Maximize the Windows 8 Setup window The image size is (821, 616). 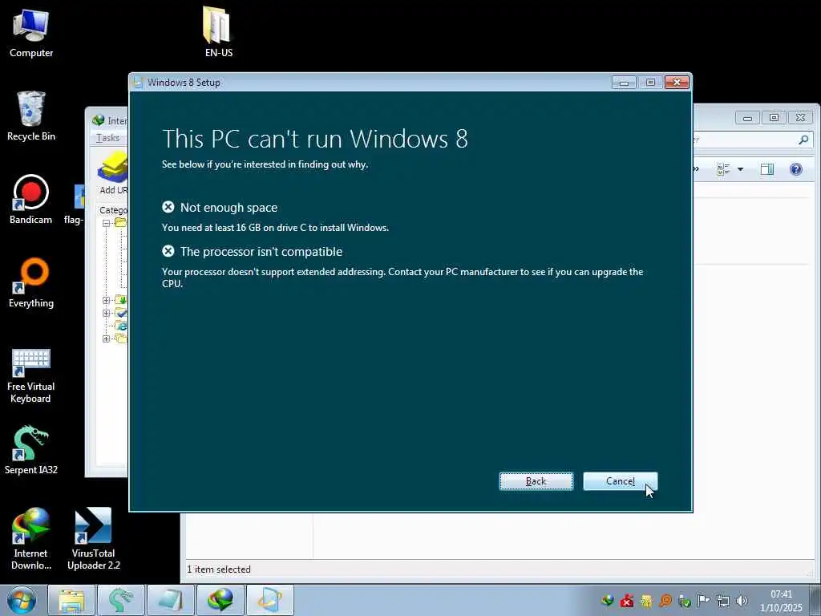[x=650, y=83]
